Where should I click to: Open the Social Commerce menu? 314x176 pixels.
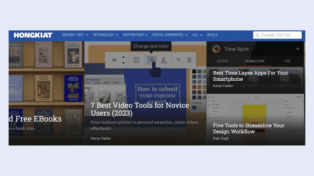[170, 35]
